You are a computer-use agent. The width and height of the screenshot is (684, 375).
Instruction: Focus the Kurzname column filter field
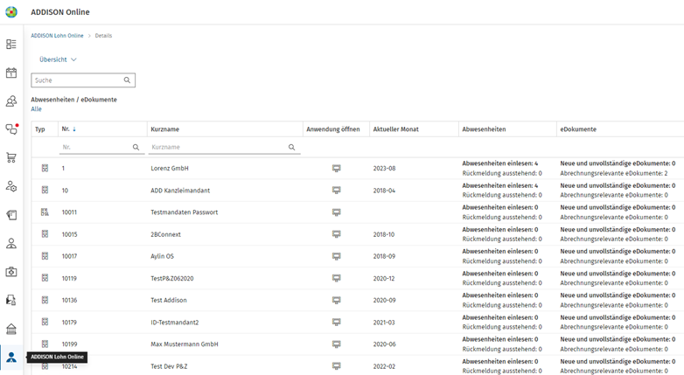coord(224,148)
